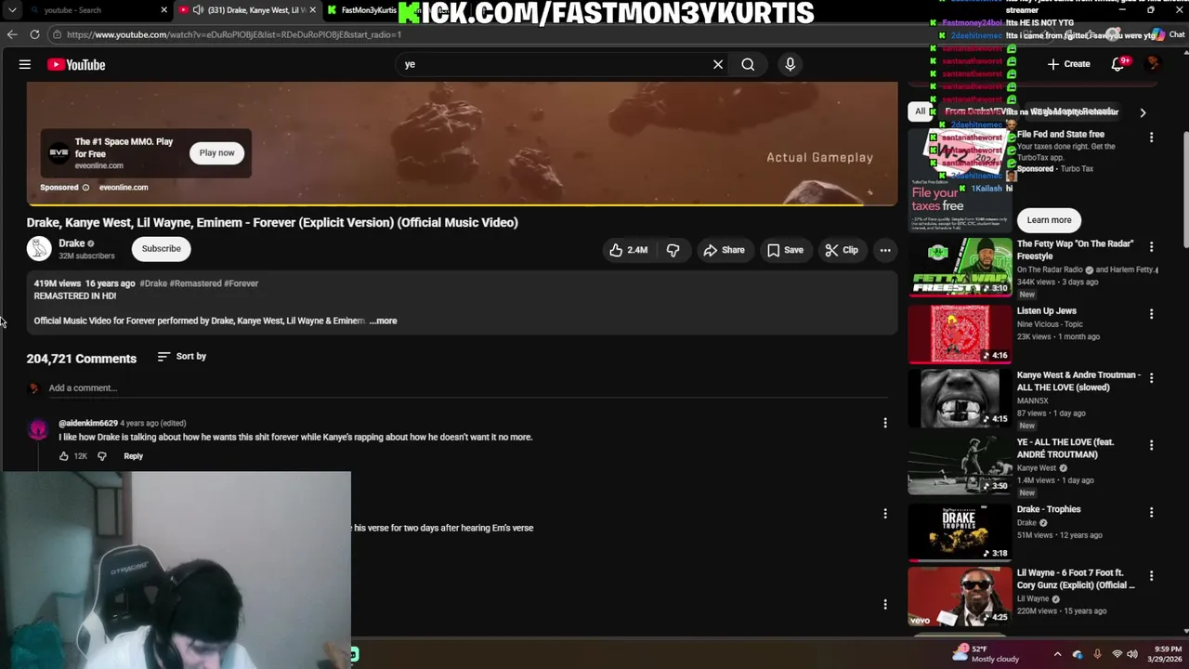
Task: Open the Wi-Fi network tray icon
Action: pyautogui.click(x=1117, y=654)
